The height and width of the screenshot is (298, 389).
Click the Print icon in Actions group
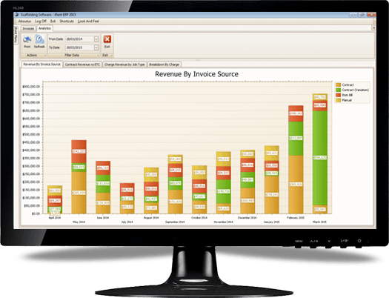[x=27, y=39]
